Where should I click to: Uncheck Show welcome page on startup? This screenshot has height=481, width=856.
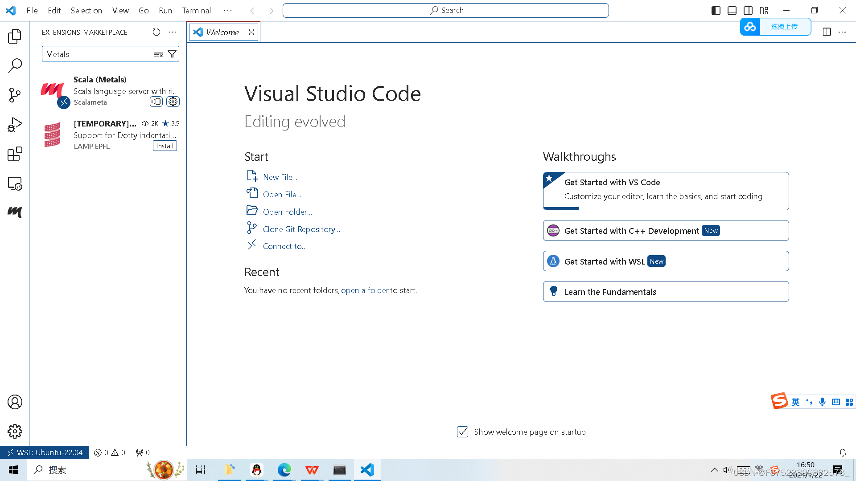coord(462,432)
